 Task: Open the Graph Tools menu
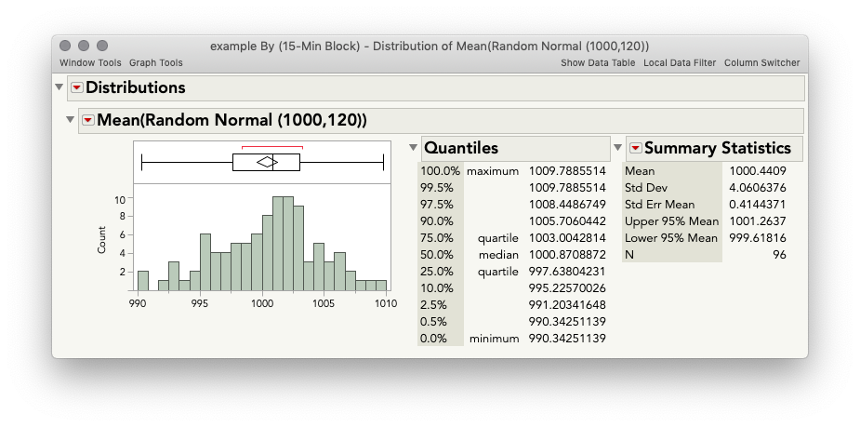[x=156, y=62]
